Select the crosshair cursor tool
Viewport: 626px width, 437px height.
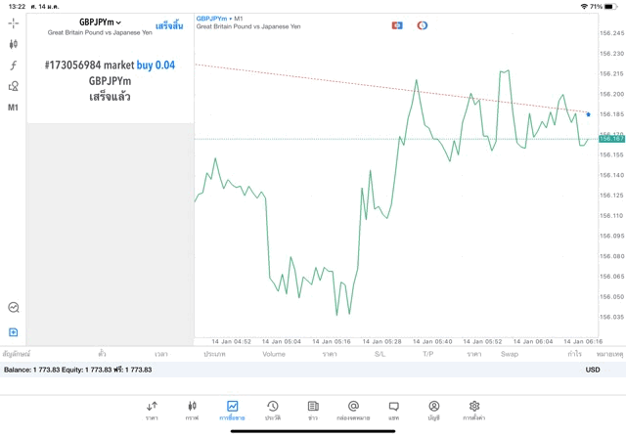[13, 22]
